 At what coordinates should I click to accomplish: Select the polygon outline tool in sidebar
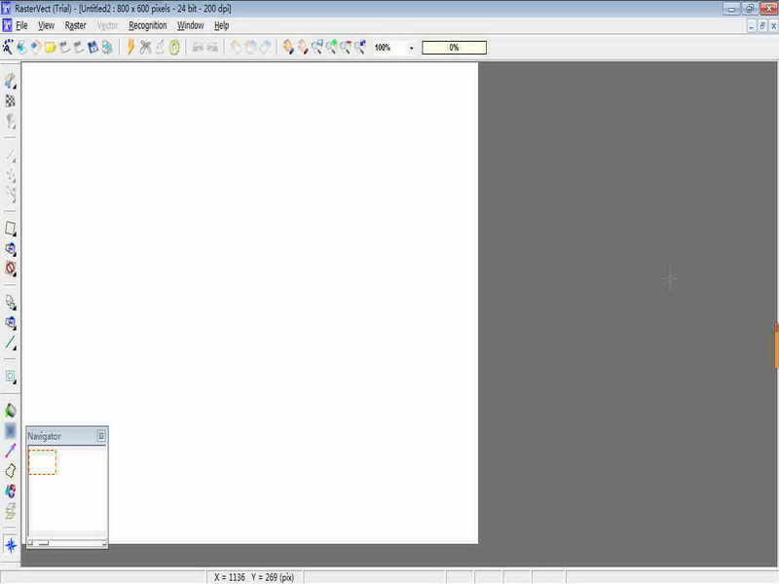(x=11, y=471)
